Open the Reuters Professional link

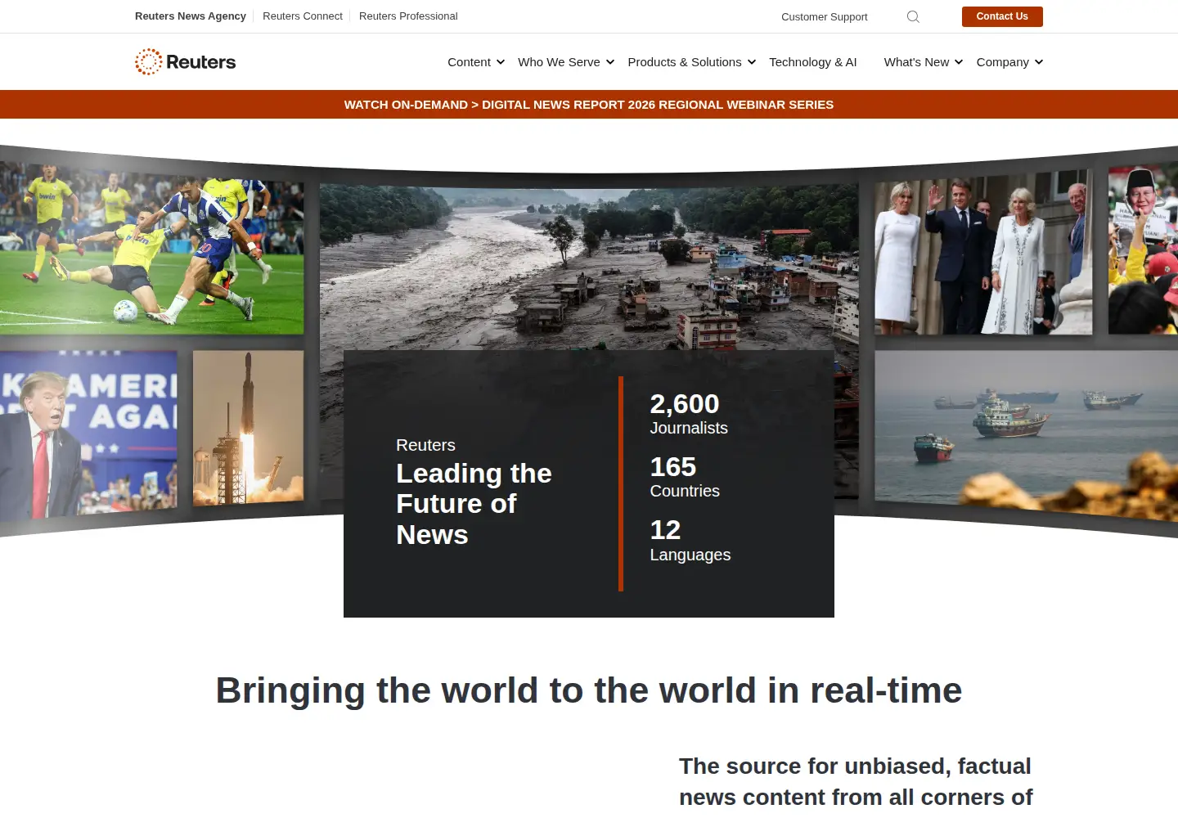pyautogui.click(x=408, y=16)
